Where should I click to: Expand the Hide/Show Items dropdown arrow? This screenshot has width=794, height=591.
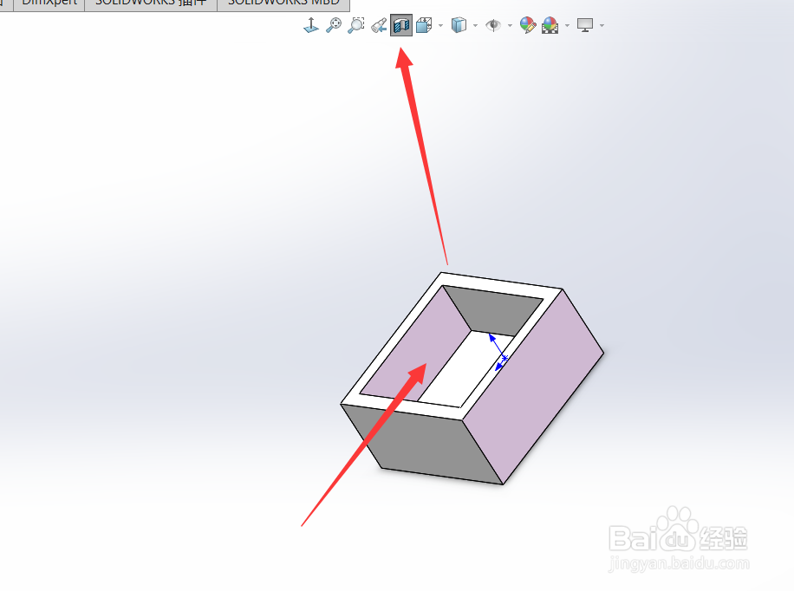510,25
